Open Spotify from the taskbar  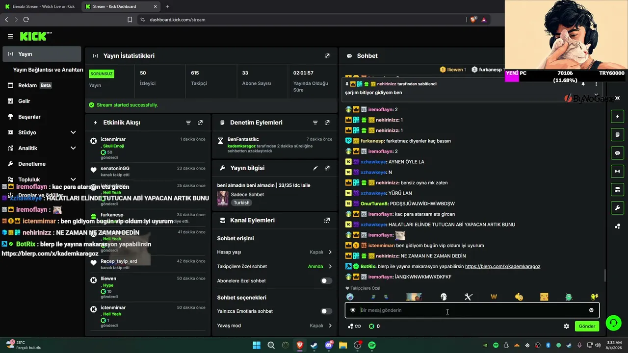[x=372, y=345]
